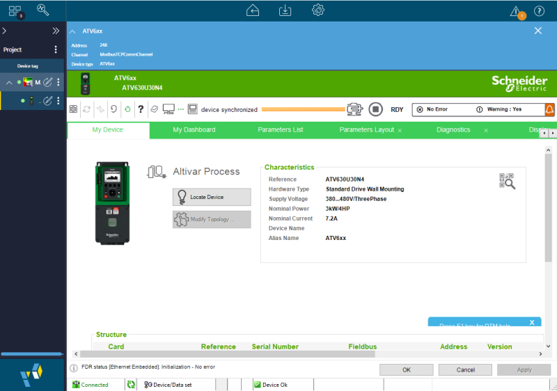Open the diagnostic magnifier icon
The width and height of the screenshot is (557, 391).
click(43, 10)
